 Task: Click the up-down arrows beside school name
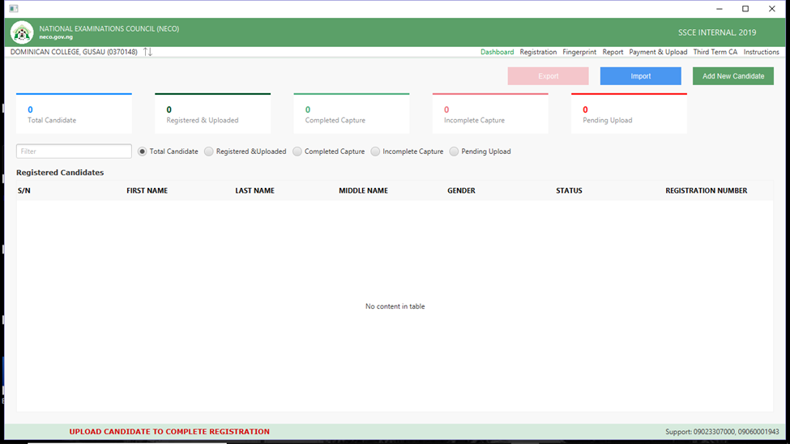[x=147, y=52]
